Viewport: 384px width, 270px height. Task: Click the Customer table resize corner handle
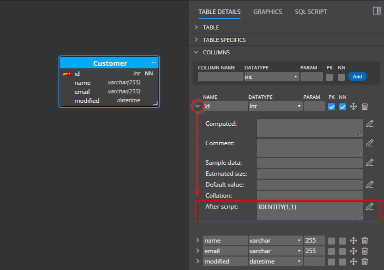(155, 103)
